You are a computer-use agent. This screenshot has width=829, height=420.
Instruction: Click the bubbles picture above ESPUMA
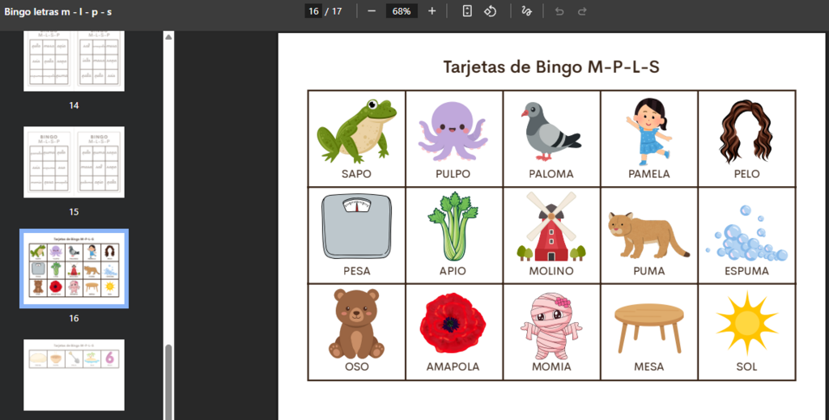click(x=746, y=233)
